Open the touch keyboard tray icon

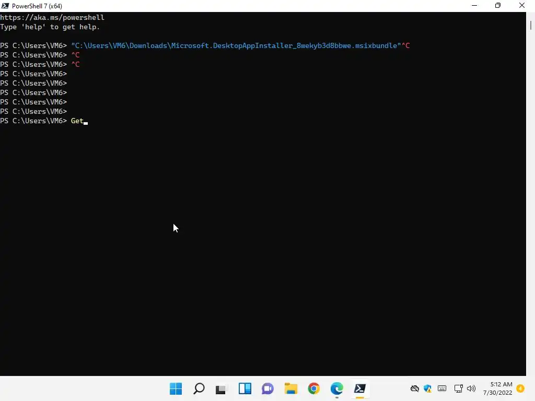[442, 388]
